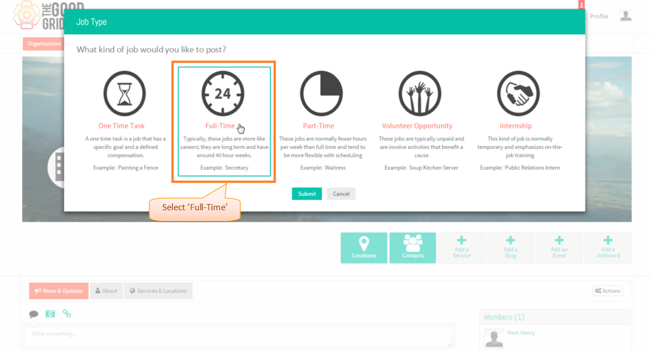Pick the Part-Time pie chart icon

point(321,94)
